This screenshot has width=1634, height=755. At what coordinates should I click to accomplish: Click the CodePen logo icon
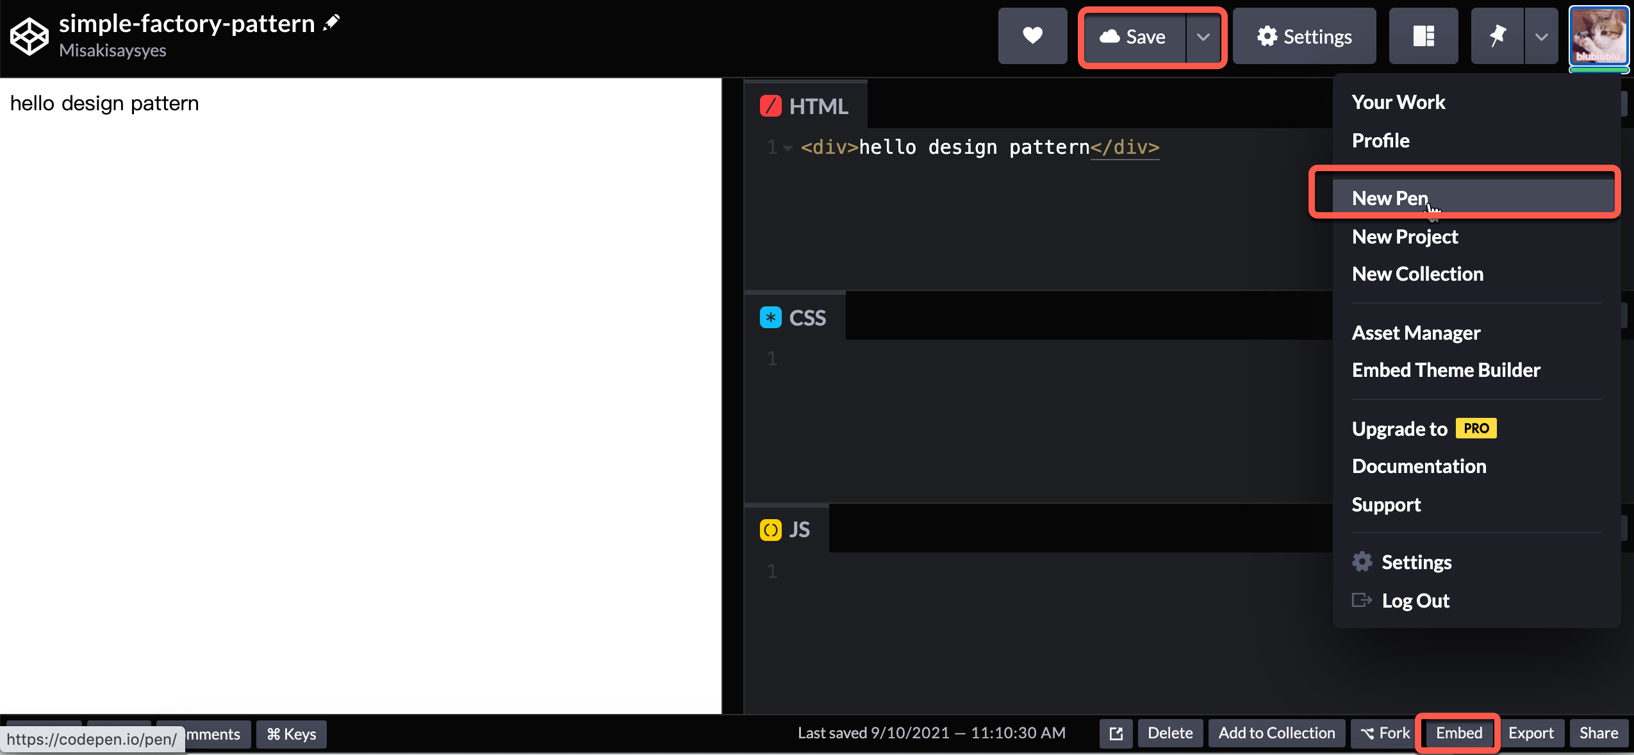[x=29, y=37]
